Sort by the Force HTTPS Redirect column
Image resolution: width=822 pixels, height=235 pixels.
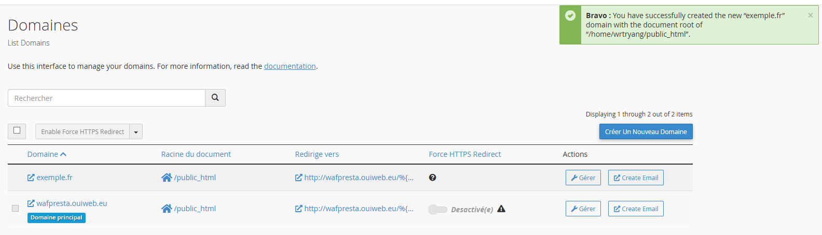point(464,154)
